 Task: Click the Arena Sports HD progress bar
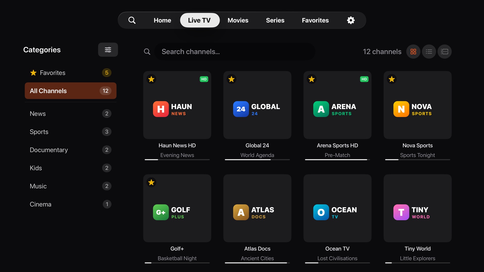coord(337,160)
